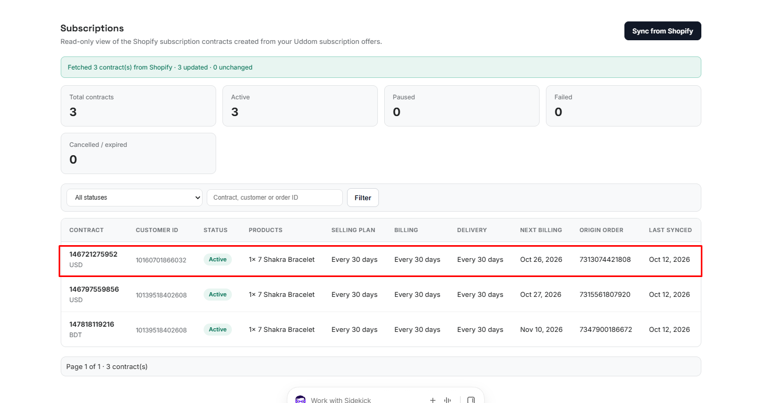Viewport: 772px width, 403px height.
Task: Select contract 147818119216
Action: [92, 325]
